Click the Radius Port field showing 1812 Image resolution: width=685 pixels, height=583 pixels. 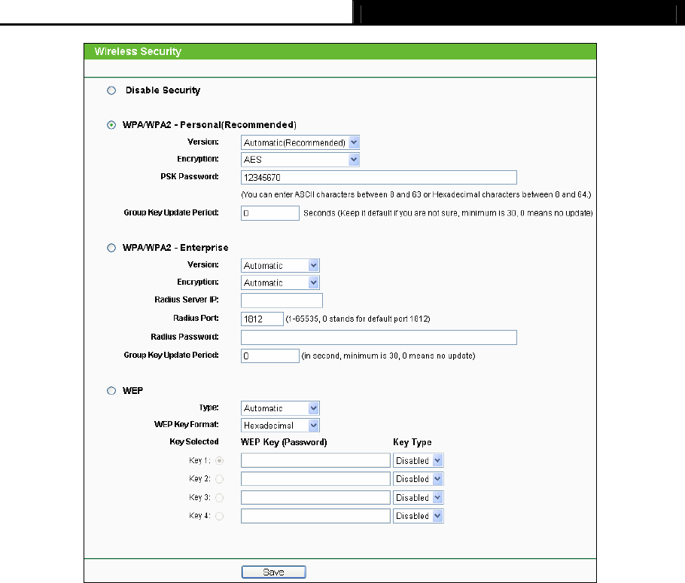262,319
